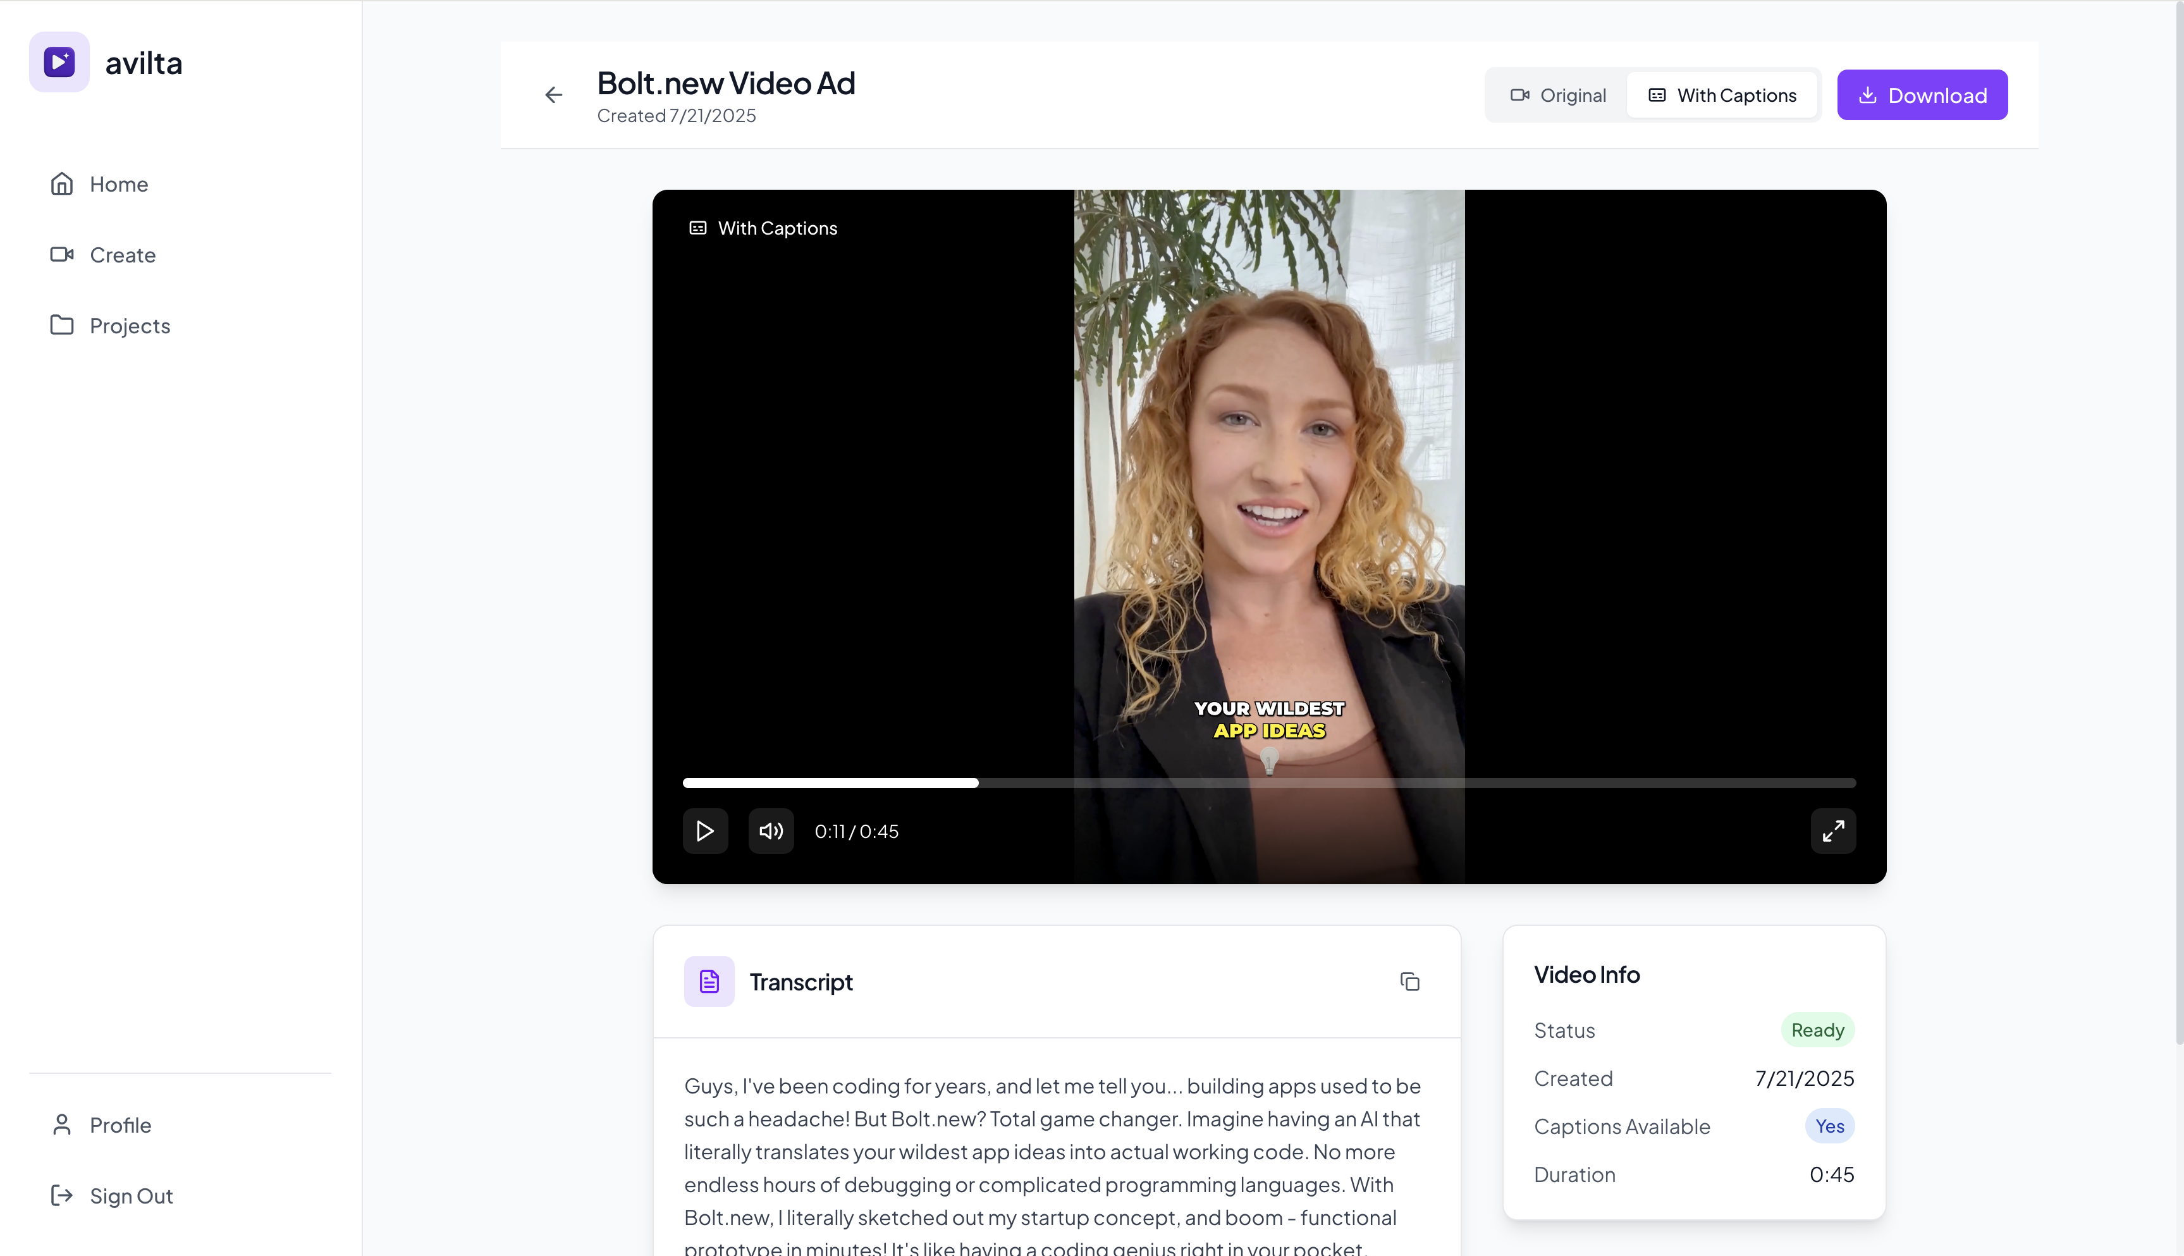Screen dimensions: 2184x1256
Task: Sign Out of the account
Action: point(131,1196)
